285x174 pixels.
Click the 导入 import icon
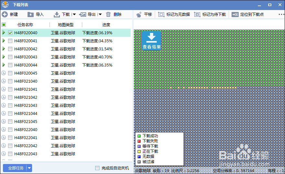[x=30, y=15]
